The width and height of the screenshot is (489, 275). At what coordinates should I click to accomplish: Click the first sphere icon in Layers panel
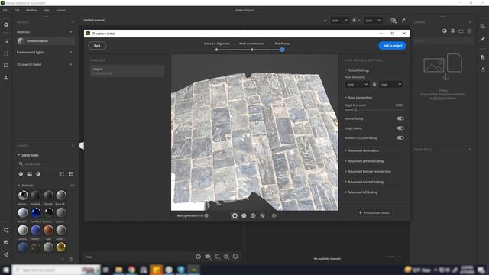coord(445,31)
